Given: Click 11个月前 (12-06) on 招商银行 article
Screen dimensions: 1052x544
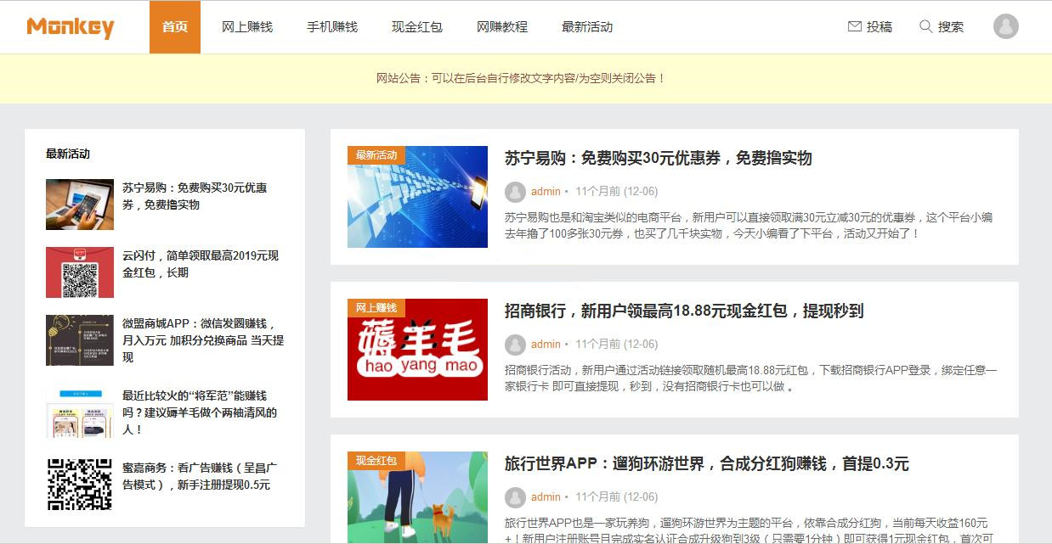Looking at the screenshot, I should (616, 345).
